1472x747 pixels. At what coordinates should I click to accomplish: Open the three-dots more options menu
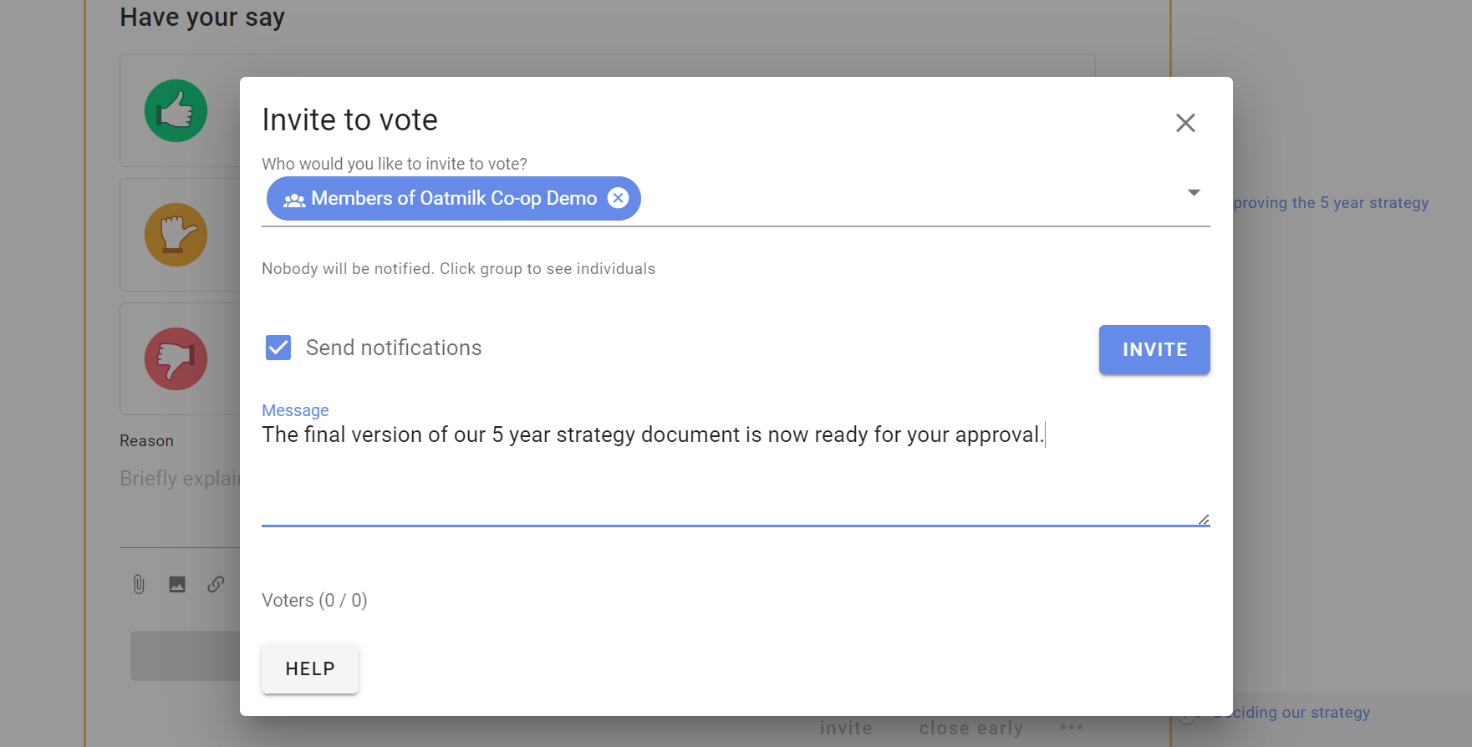click(x=1071, y=727)
